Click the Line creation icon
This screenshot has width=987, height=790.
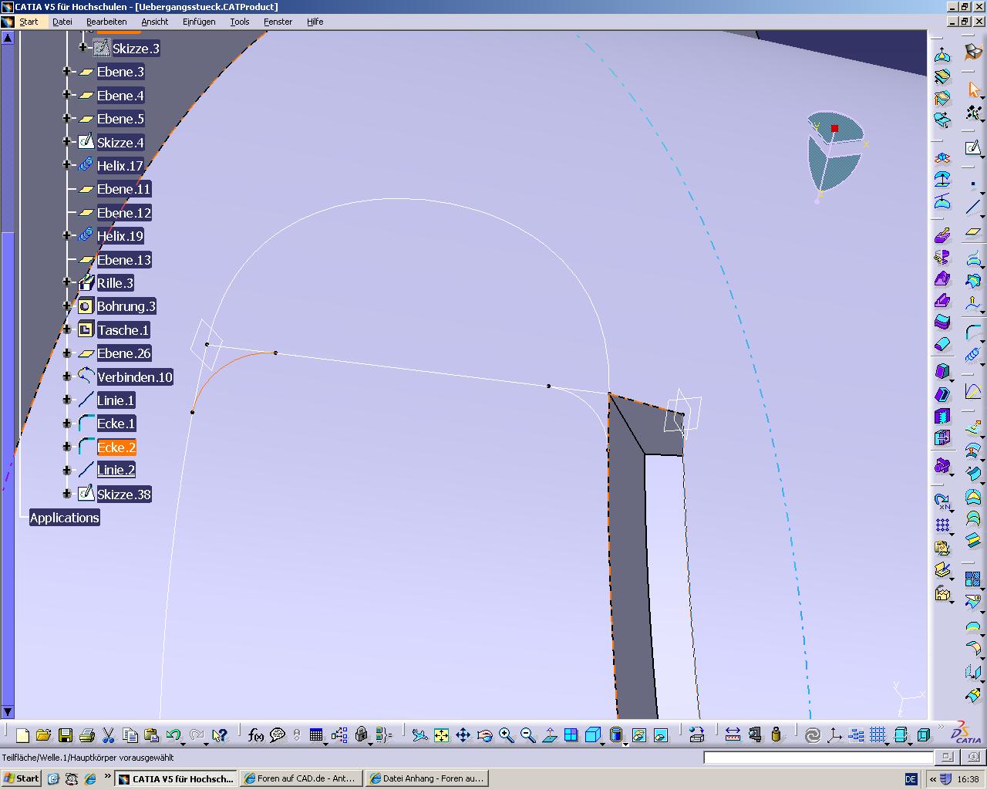point(973,207)
